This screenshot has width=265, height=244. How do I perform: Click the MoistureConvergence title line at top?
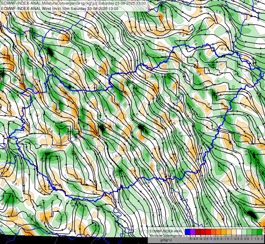pyautogui.click(x=73, y=3)
